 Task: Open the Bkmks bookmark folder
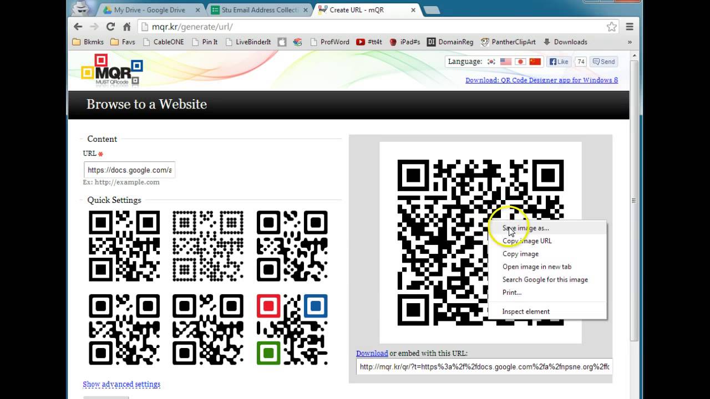click(88, 42)
